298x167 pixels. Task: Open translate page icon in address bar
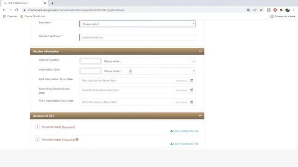(x=248, y=10)
